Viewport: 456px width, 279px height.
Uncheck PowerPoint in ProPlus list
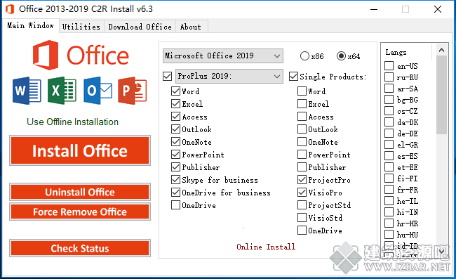click(x=175, y=155)
